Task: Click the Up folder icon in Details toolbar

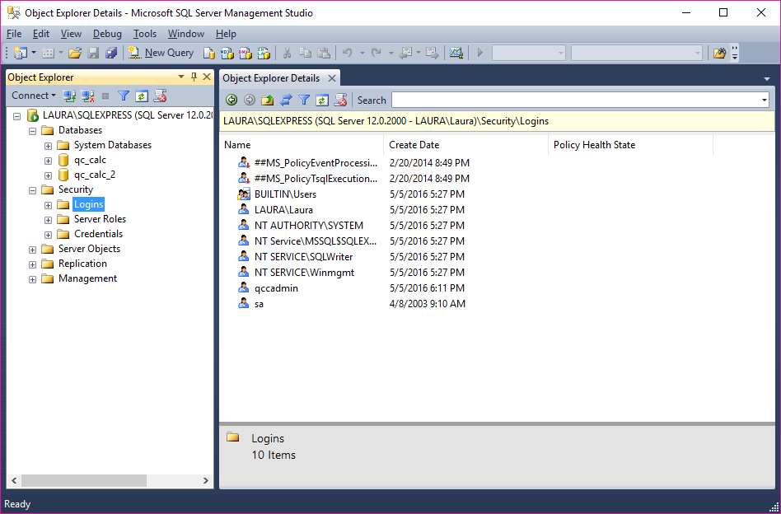Action: tap(267, 100)
